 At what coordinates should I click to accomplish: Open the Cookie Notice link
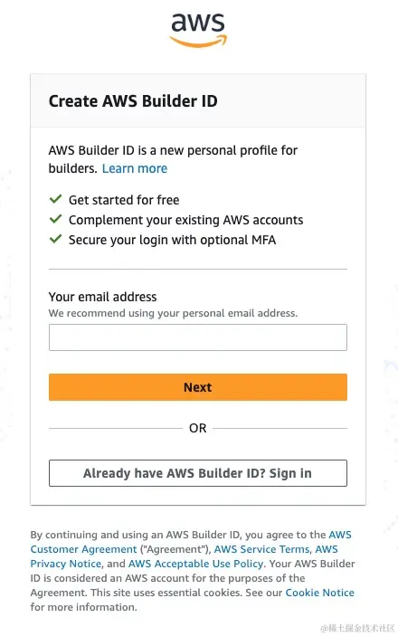[319, 593]
